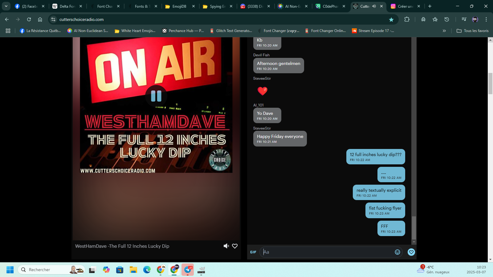Open Font Changer Online bookmark
493x277 pixels.
click(325, 31)
